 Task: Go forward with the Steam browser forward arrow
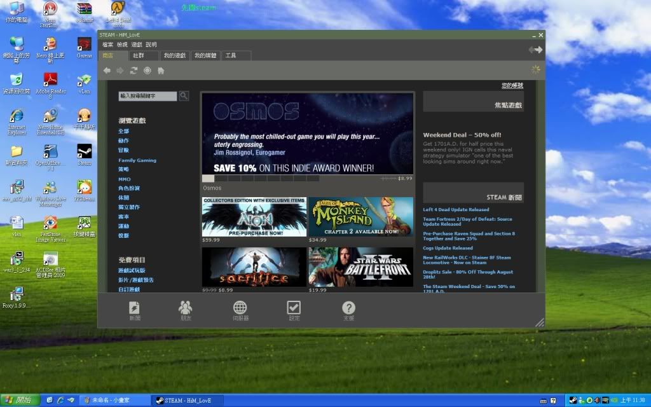(120, 71)
